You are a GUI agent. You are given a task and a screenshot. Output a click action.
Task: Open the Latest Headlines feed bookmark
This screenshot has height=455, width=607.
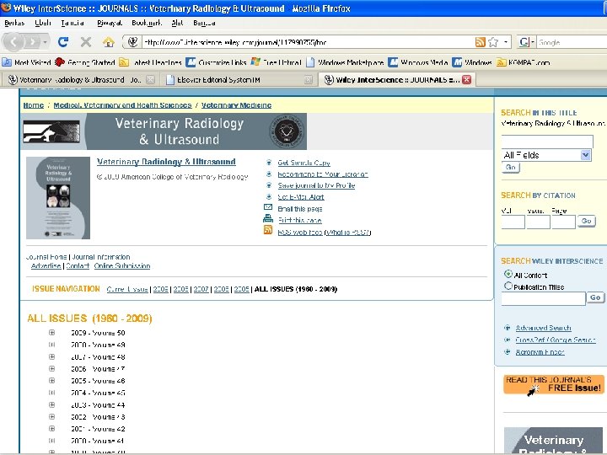151,62
